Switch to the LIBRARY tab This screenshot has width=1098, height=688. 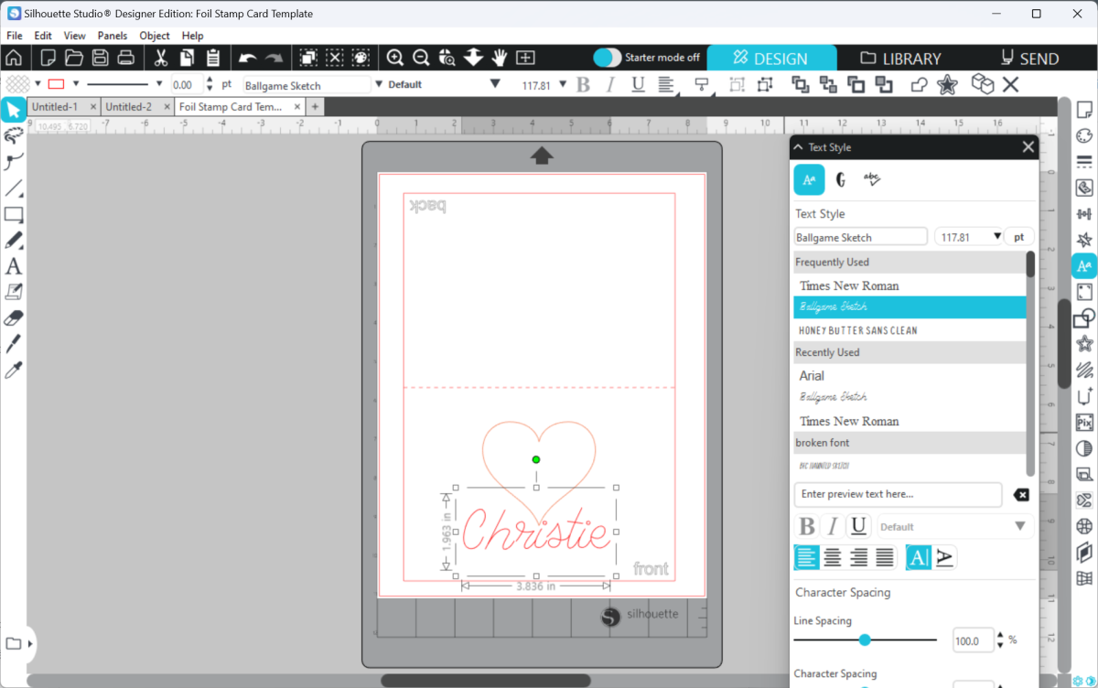[x=900, y=58]
